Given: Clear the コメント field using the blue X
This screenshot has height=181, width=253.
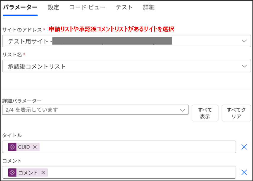Looking at the screenshot, I should 244,172.
